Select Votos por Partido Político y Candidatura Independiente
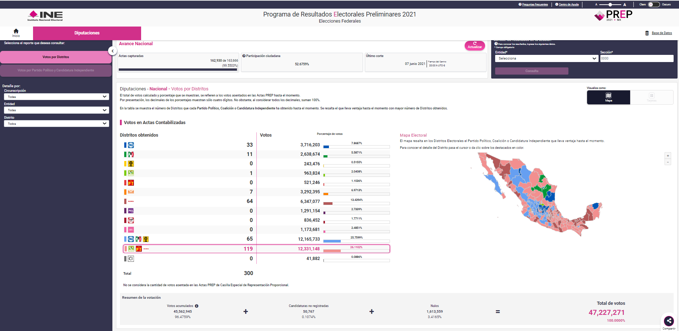This screenshot has height=331, width=679. pyautogui.click(x=56, y=70)
